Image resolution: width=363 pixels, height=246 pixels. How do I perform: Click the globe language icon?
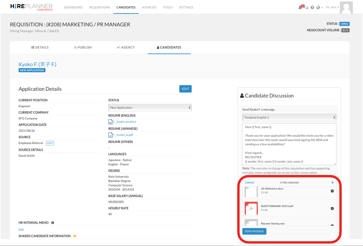[318, 7]
